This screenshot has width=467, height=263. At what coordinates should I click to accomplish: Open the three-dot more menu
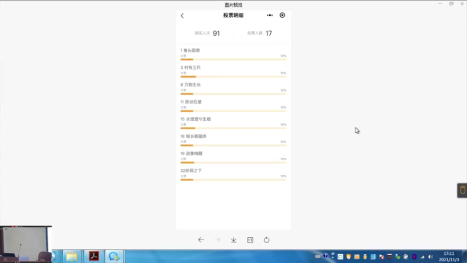click(270, 15)
